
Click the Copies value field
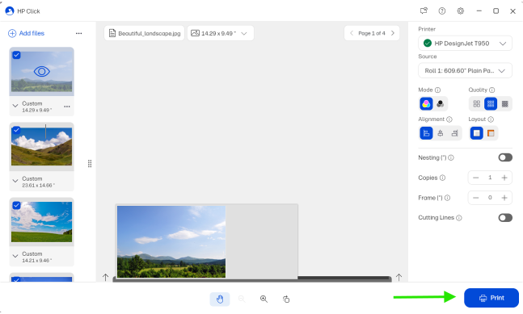coord(490,178)
